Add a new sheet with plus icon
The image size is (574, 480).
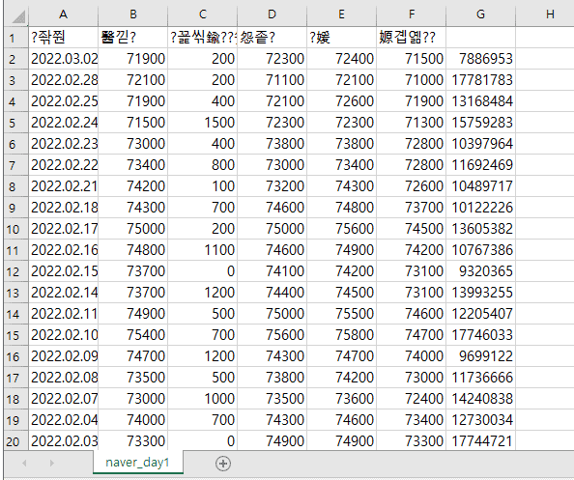[223, 464]
